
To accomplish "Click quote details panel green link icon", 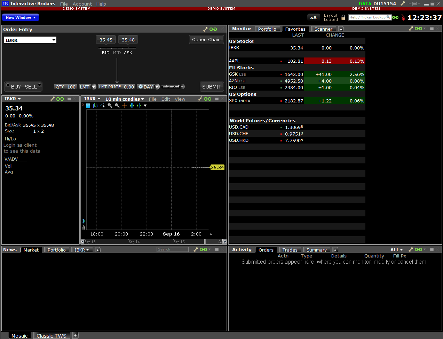I will 60,99.
